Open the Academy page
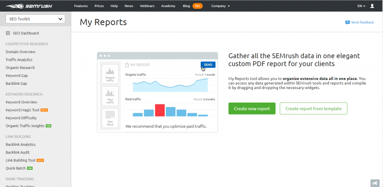Viewport: 383px width, 187px height. [x=168, y=6]
